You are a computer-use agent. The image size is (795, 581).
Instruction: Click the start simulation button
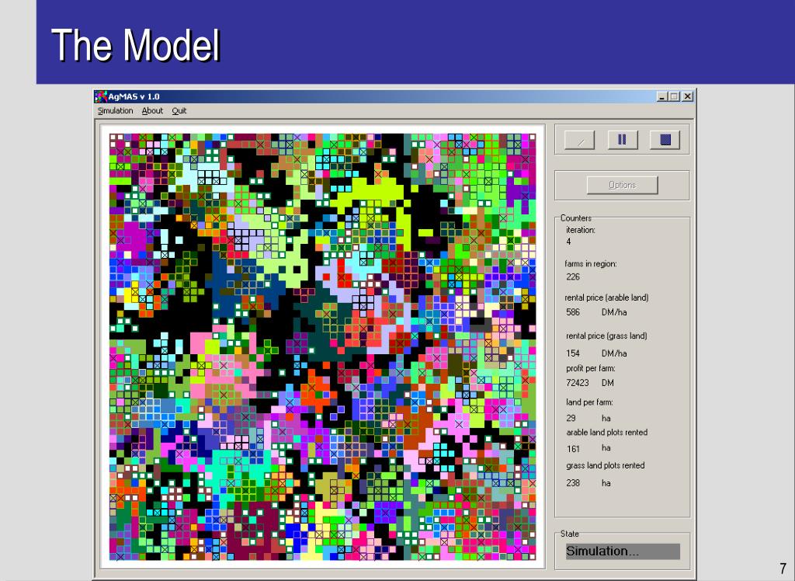[579, 140]
